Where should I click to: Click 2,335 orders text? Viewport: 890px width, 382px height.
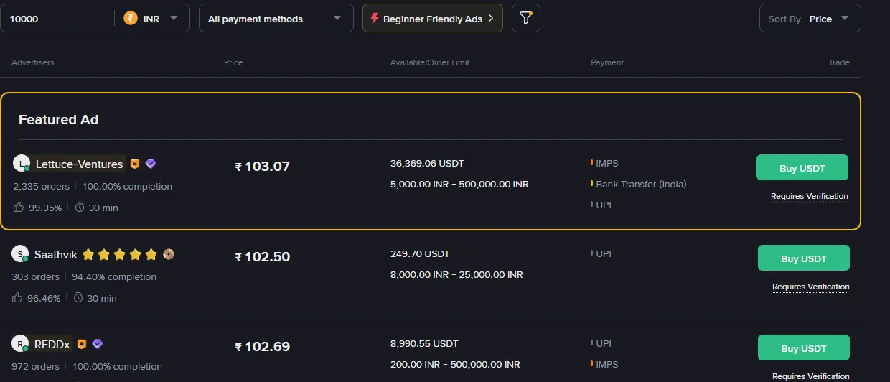[x=41, y=187]
